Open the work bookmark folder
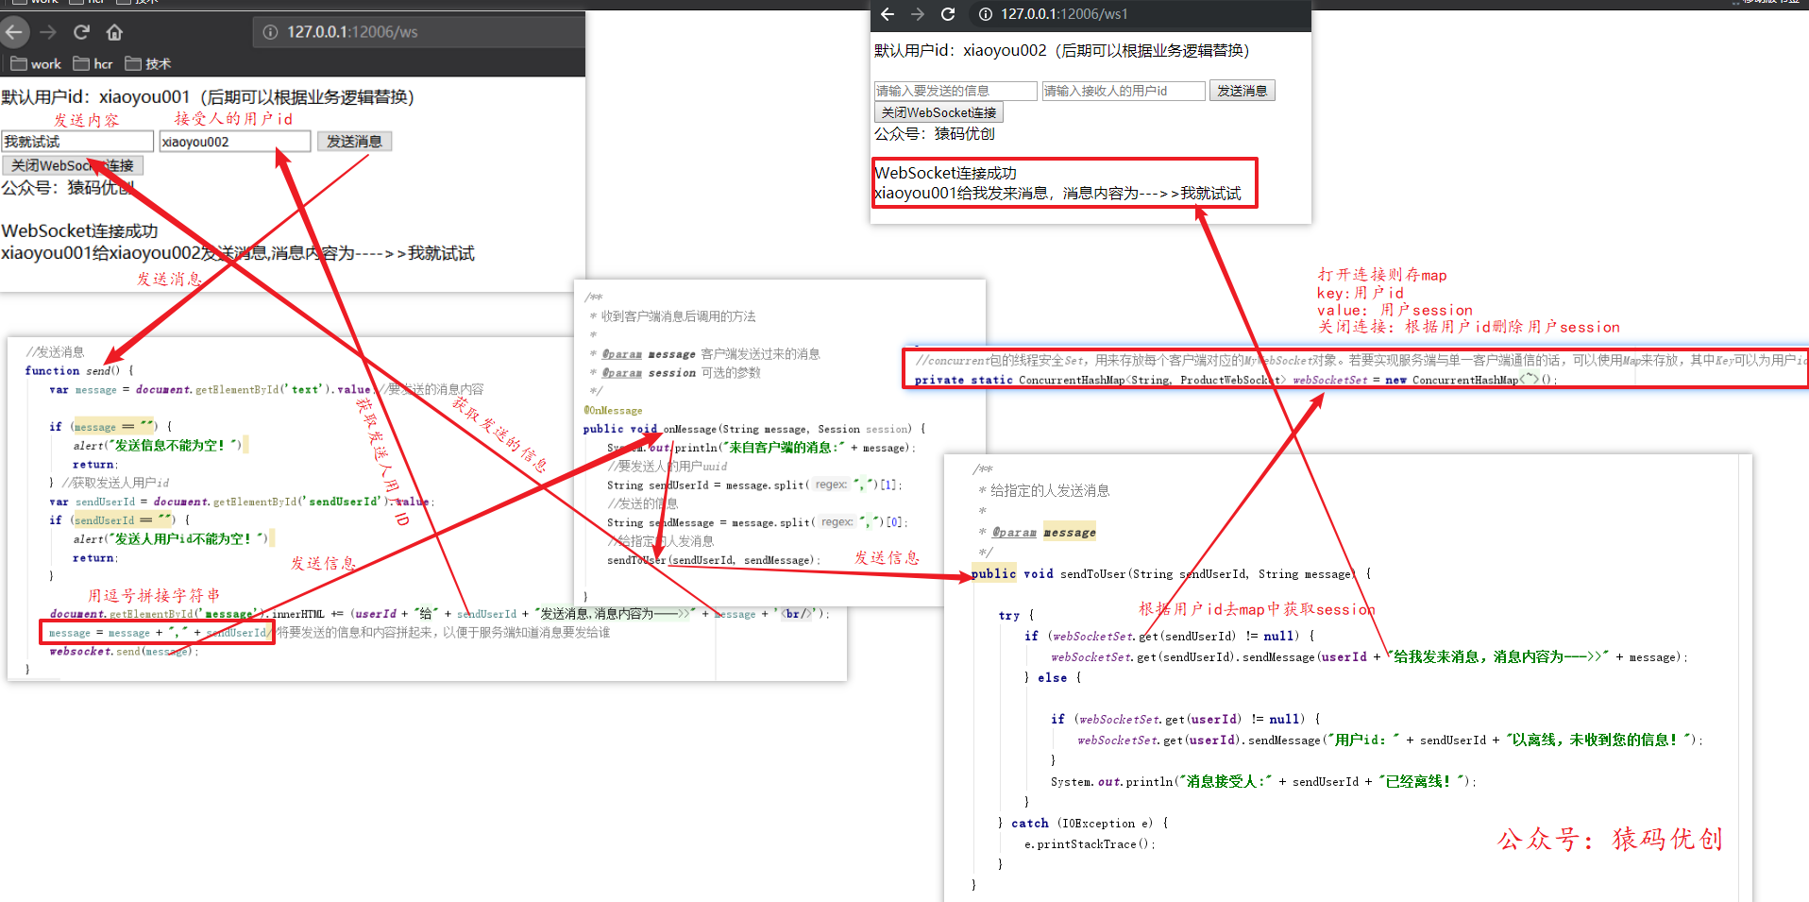Viewport: 1809px width, 902px height. pos(36,64)
